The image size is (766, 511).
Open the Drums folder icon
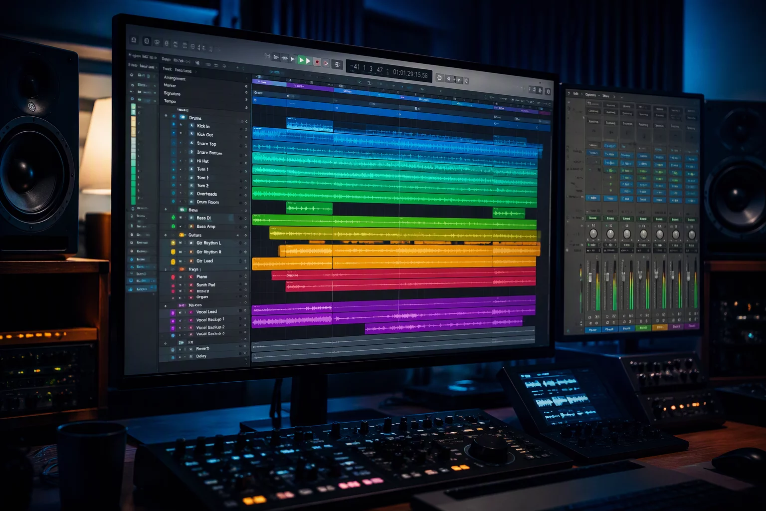pos(183,117)
